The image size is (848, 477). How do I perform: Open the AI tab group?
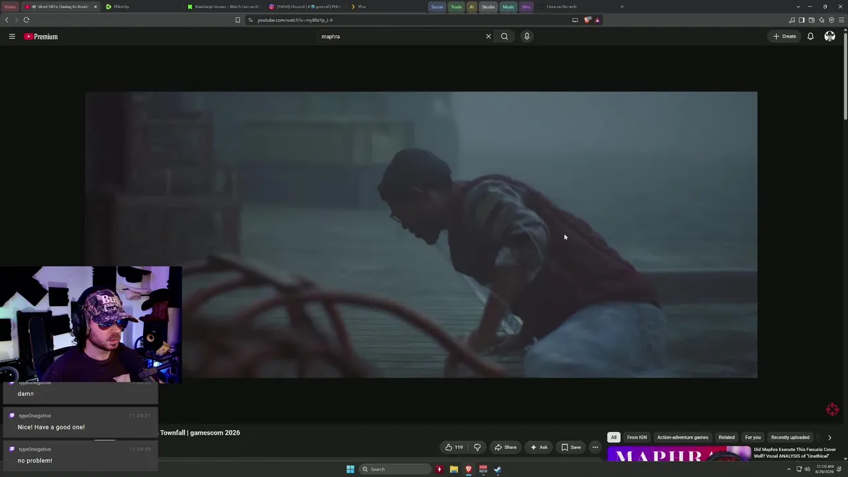472,7
